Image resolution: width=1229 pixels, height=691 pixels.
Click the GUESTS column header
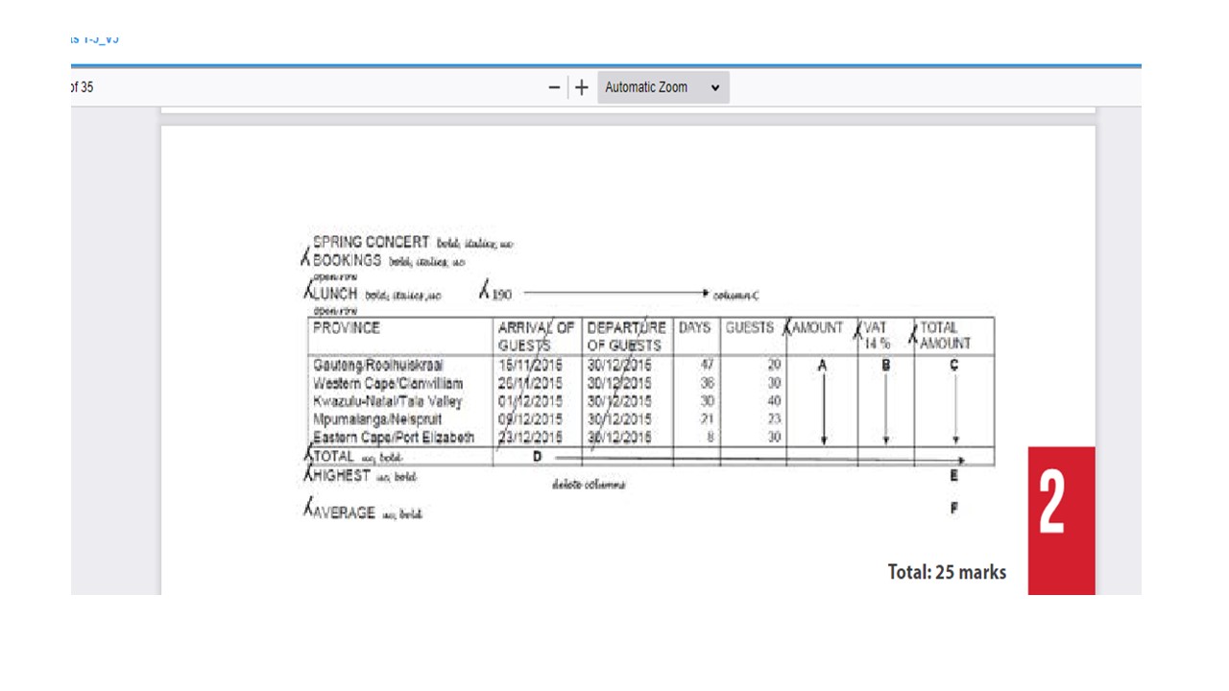click(x=749, y=328)
